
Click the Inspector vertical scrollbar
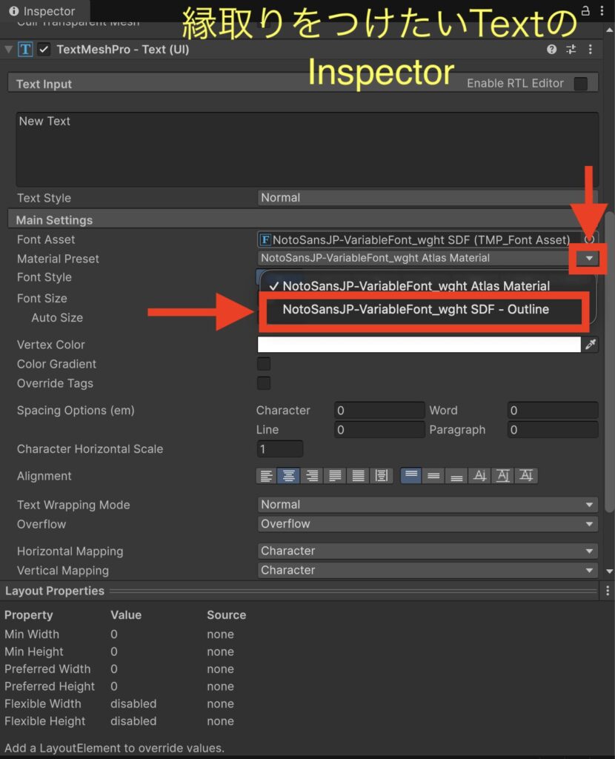[610, 362]
